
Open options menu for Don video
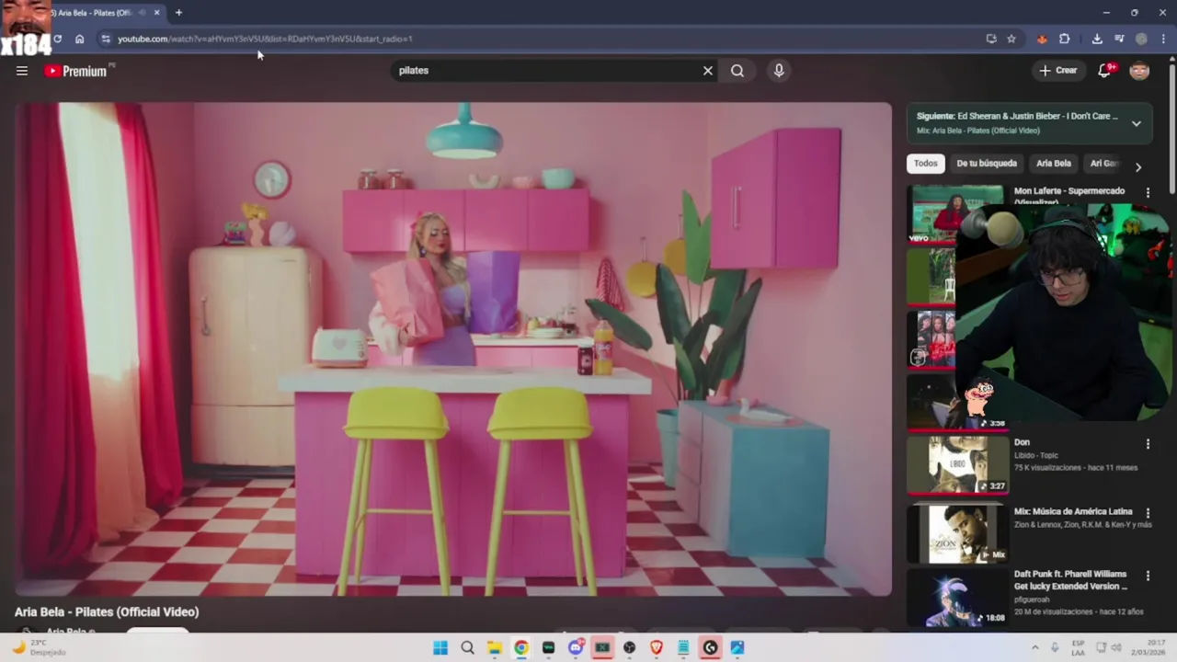pyautogui.click(x=1148, y=444)
